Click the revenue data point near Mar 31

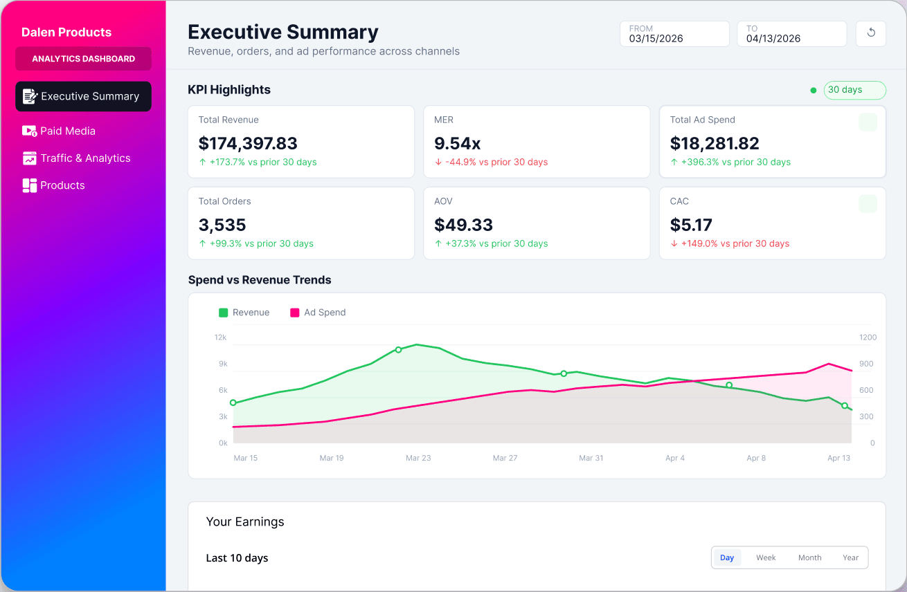[564, 373]
